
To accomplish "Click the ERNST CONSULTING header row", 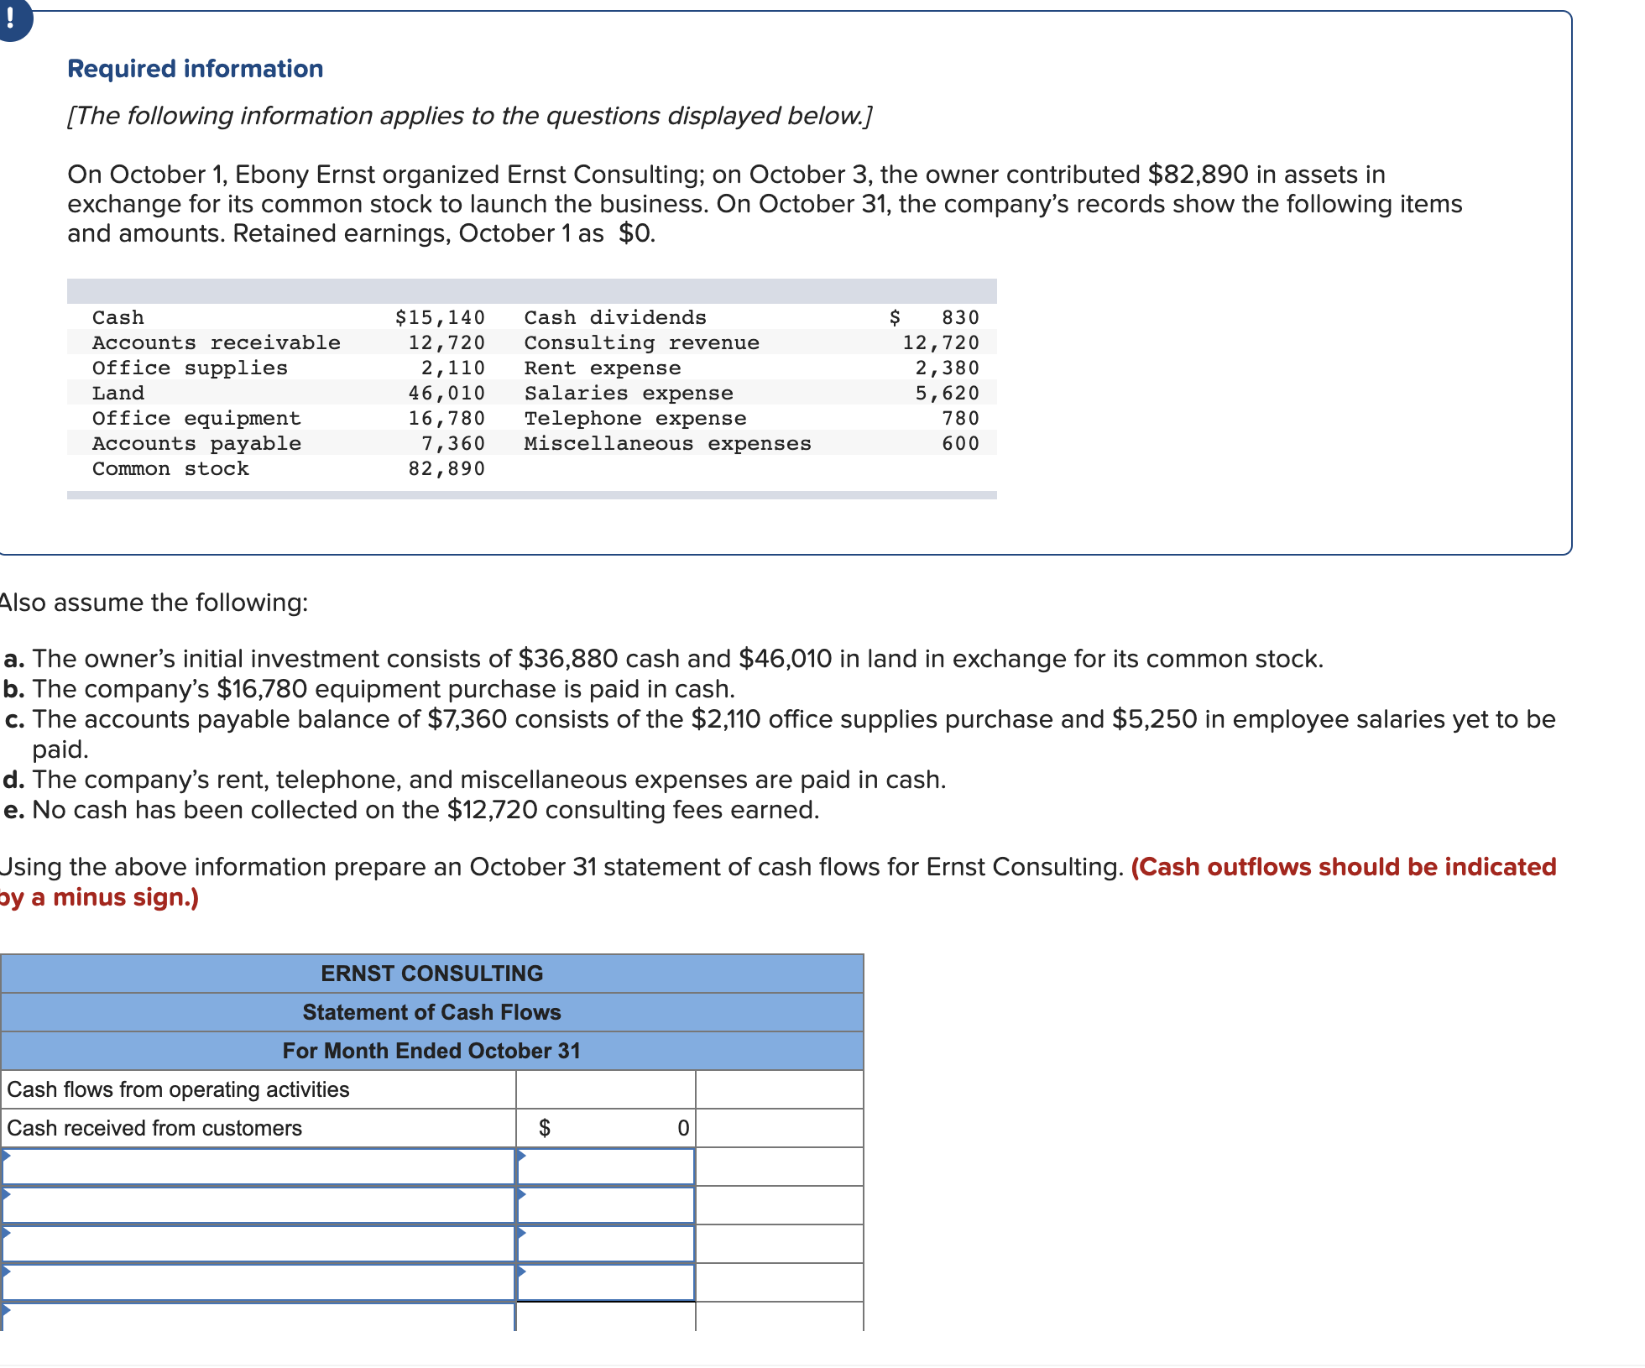I will (x=431, y=974).
